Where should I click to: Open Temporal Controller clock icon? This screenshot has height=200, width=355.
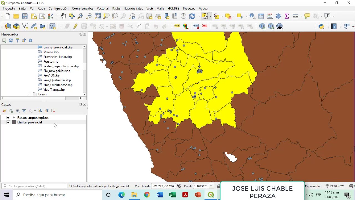pos(183,16)
